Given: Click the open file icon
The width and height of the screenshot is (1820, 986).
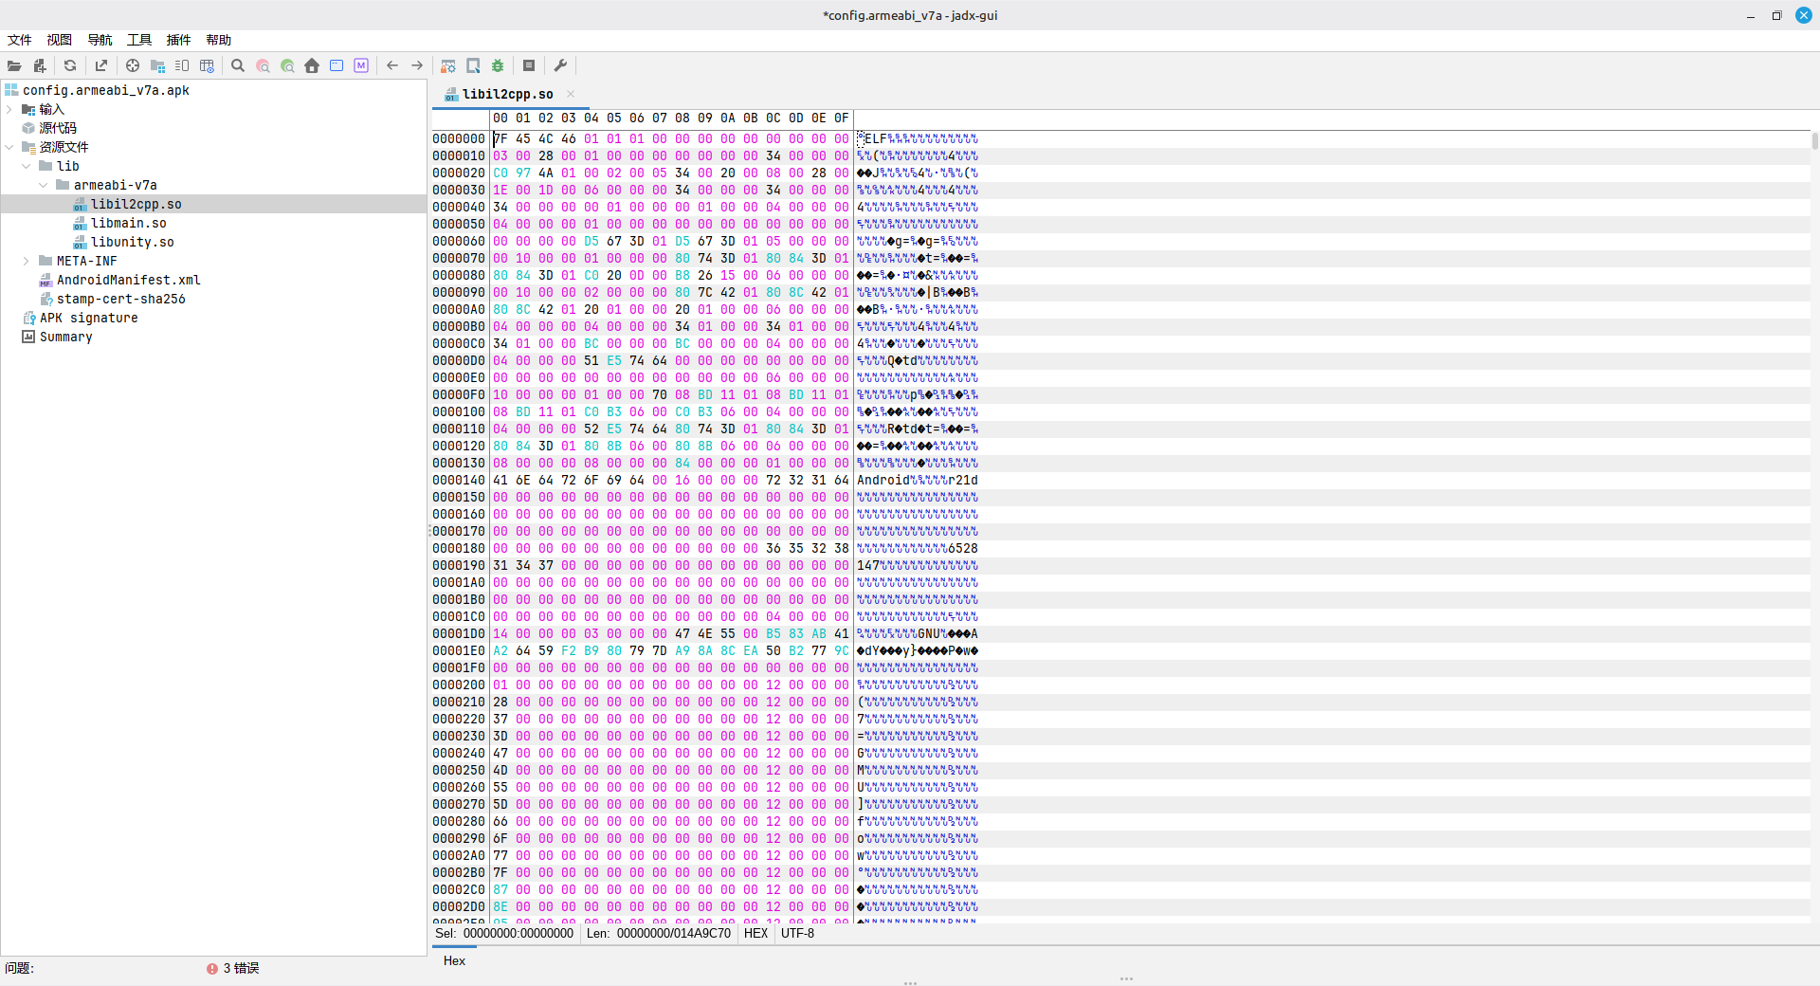Looking at the screenshot, I should click(14, 65).
